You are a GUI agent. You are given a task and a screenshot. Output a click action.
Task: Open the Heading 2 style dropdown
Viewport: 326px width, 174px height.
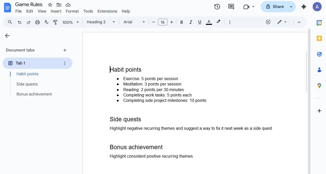coord(101,22)
